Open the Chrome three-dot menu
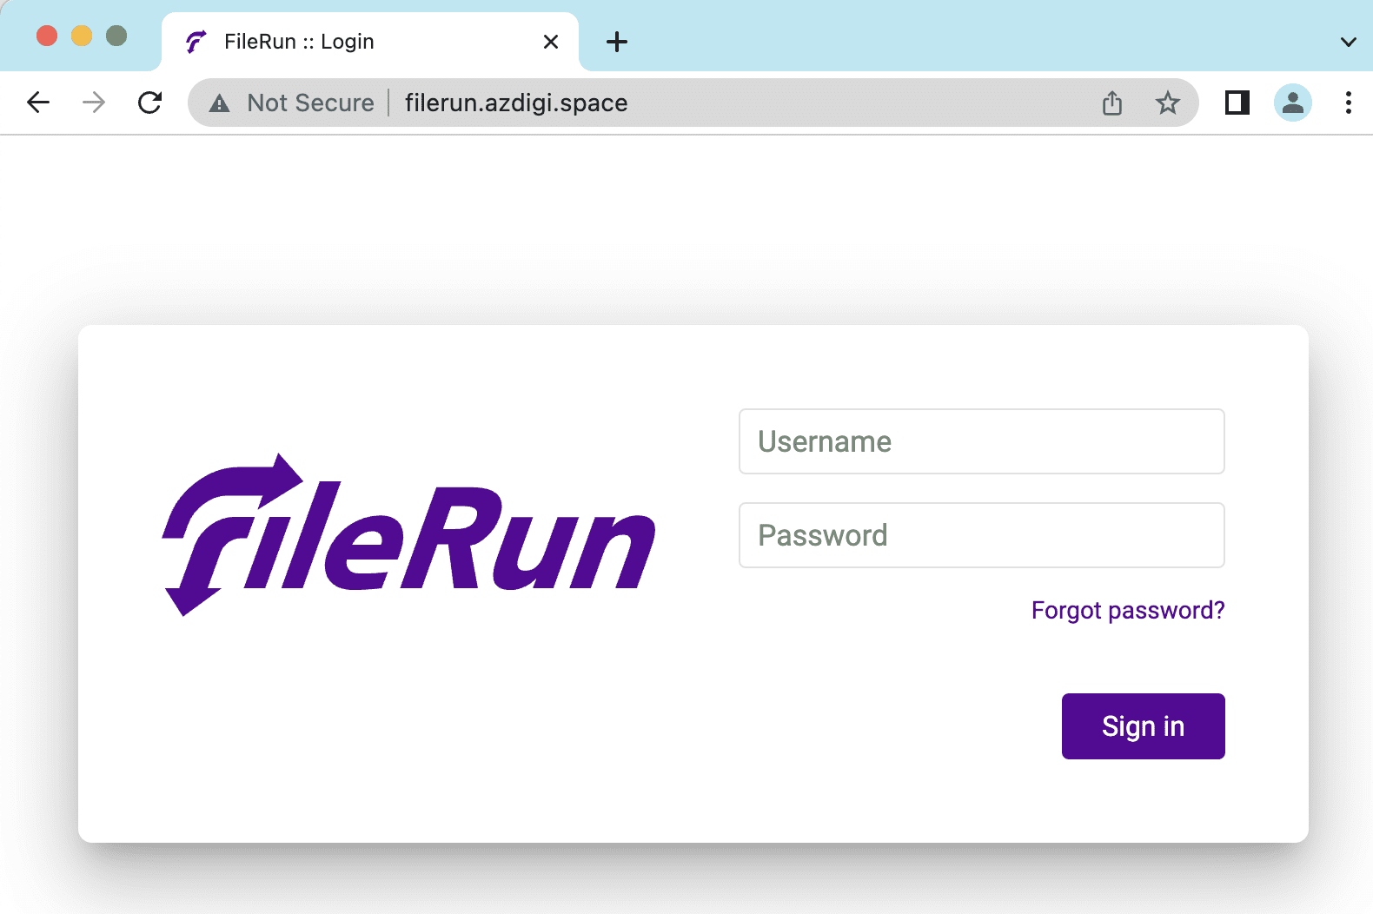1373x914 pixels. click(1349, 103)
